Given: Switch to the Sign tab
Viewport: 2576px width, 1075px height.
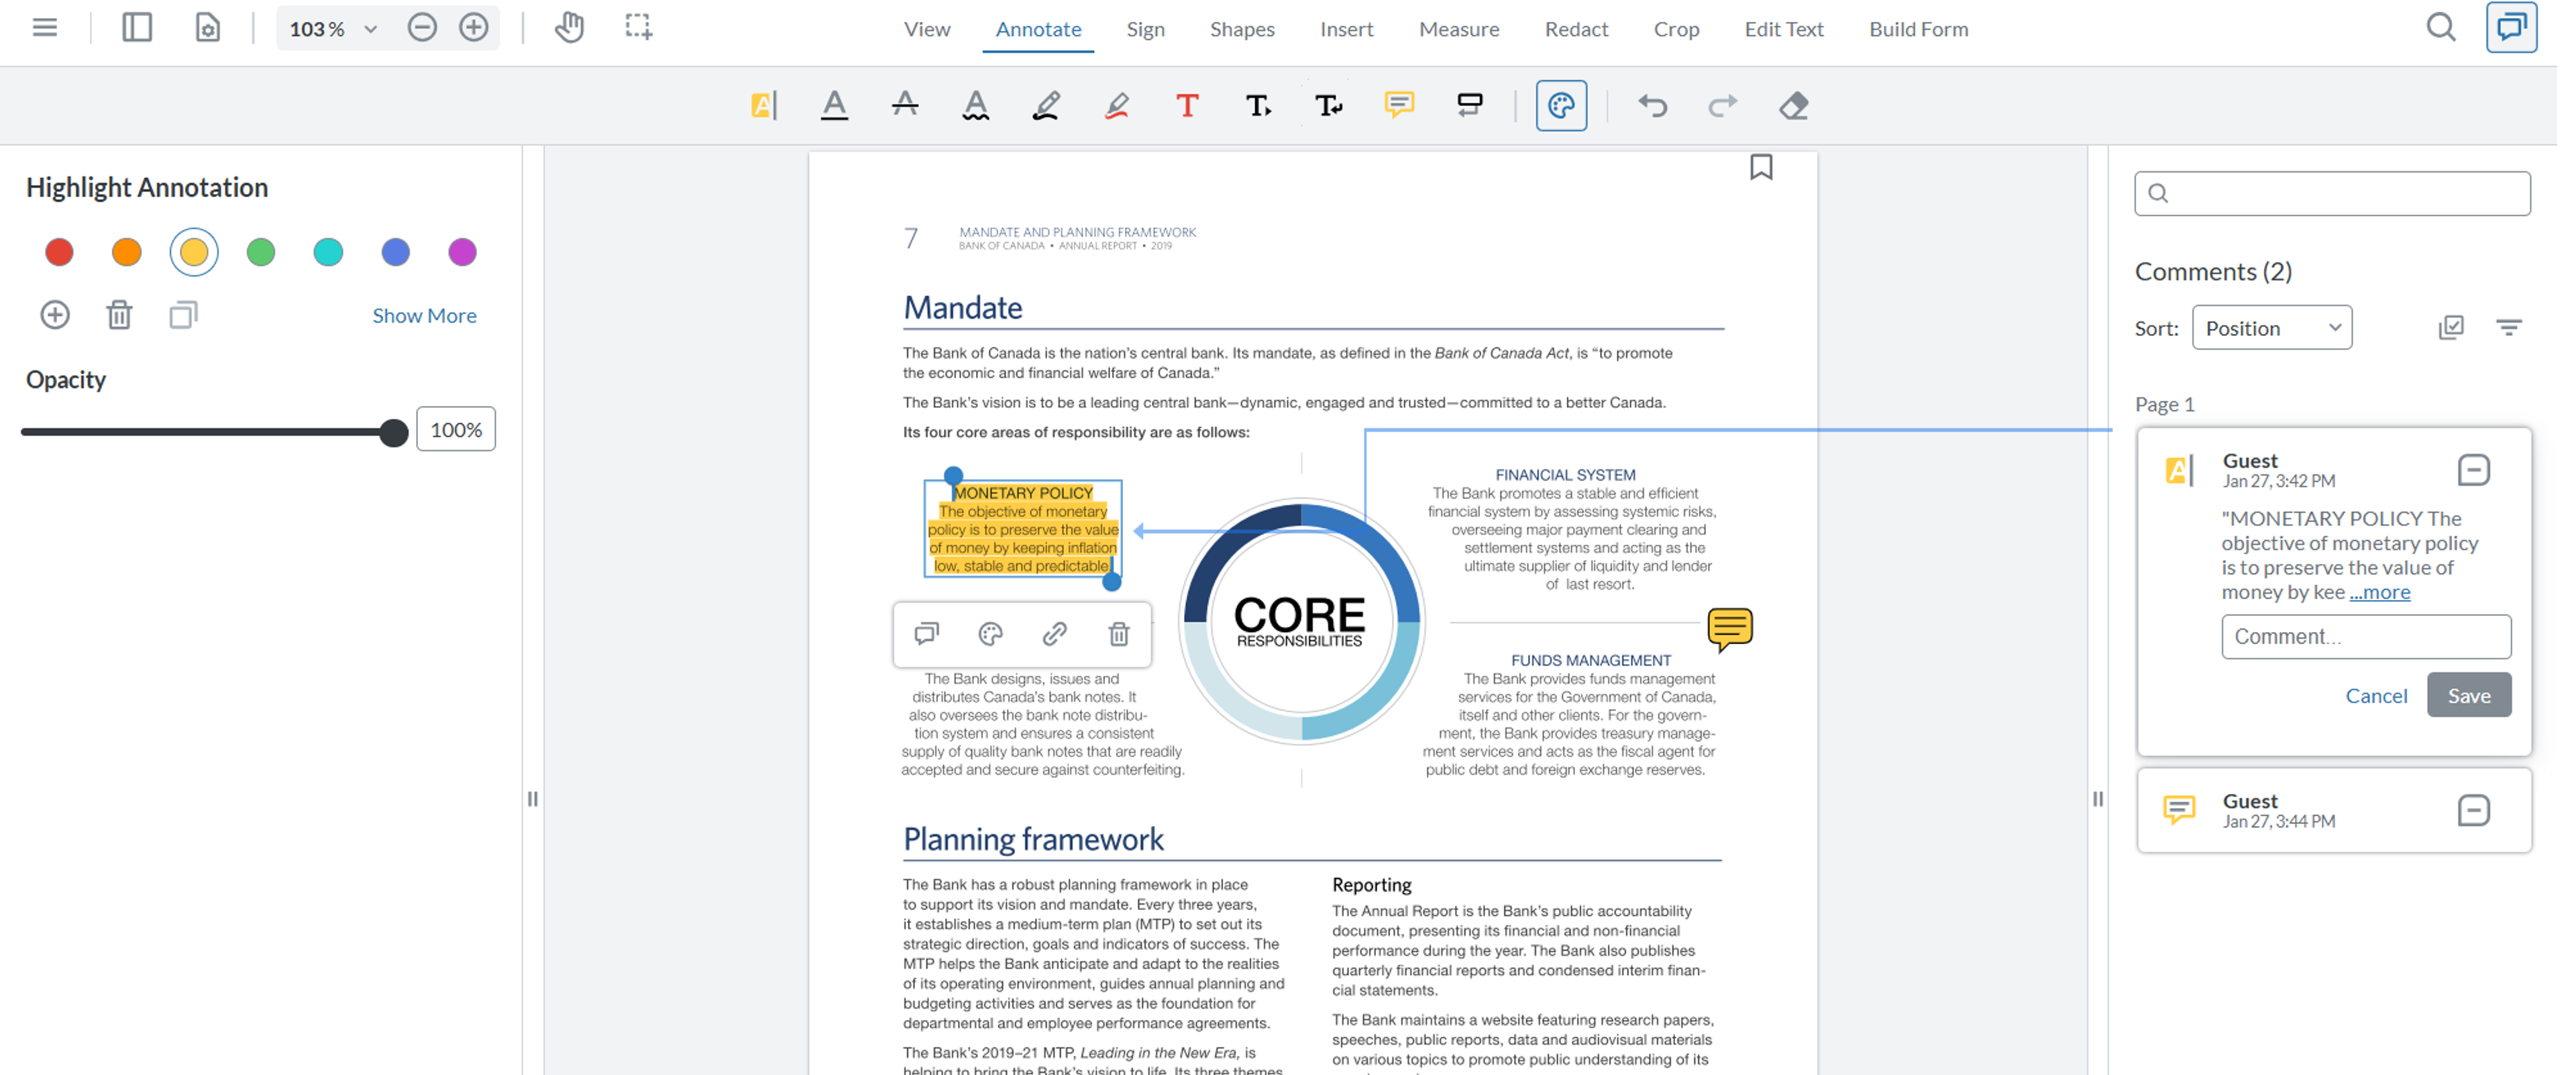Looking at the screenshot, I should 1145,29.
